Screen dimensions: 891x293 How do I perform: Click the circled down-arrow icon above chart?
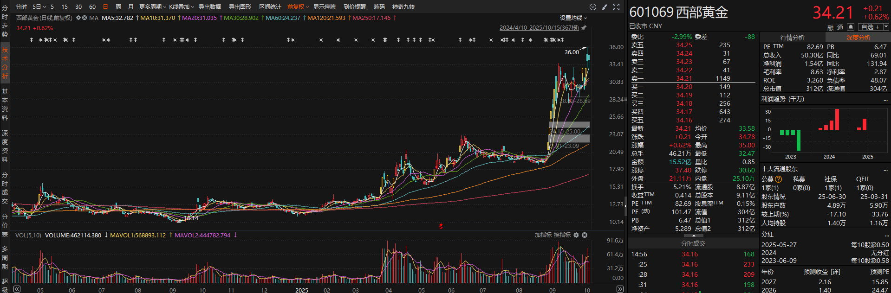(593, 7)
